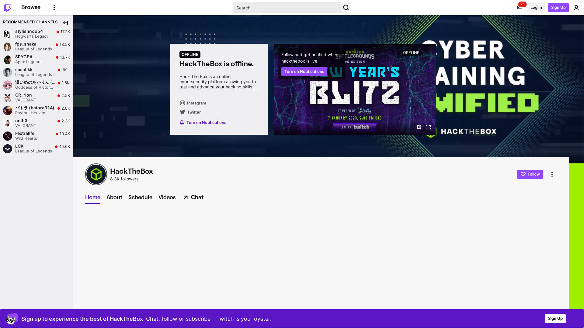Screen dimensions: 584x328
Task: Click the Twitter bird icon
Action: pos(182,112)
